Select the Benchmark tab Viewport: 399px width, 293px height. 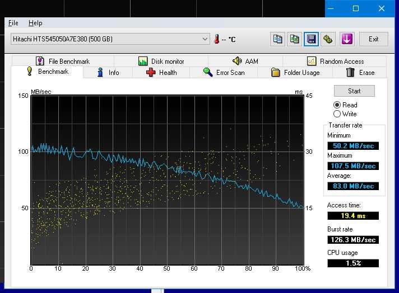tap(48, 72)
